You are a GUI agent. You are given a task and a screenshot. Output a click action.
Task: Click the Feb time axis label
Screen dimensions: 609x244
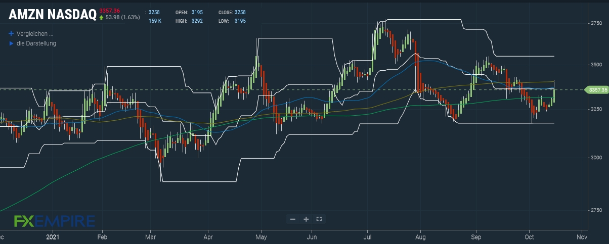(x=102, y=236)
